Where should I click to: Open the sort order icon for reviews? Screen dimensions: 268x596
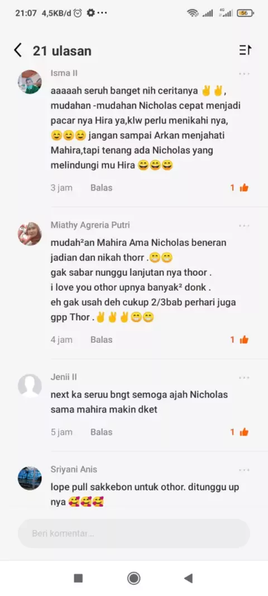pyautogui.click(x=245, y=50)
